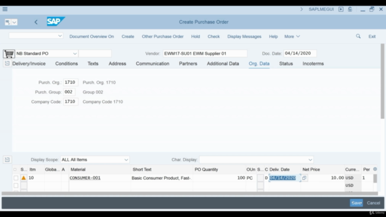Image resolution: width=386 pixels, height=217 pixels.
Task: Select the Org. Data tab
Action: coord(259,64)
